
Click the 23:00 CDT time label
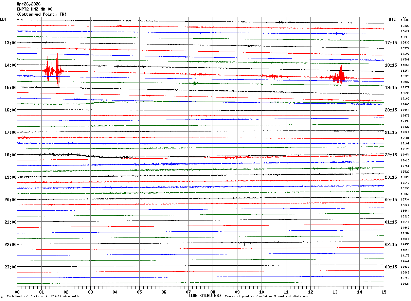(x=10, y=267)
